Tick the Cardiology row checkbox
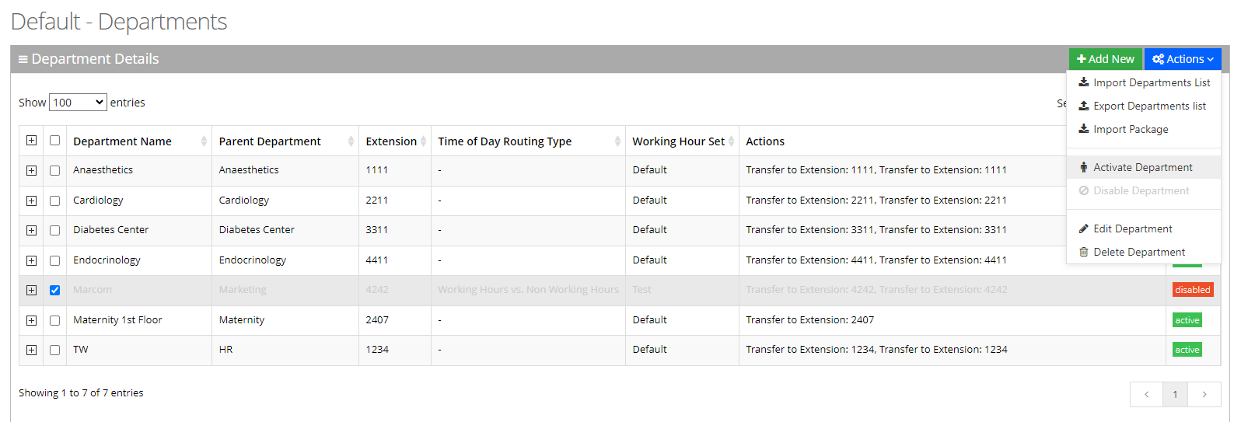The image size is (1234, 422). pyautogui.click(x=54, y=201)
